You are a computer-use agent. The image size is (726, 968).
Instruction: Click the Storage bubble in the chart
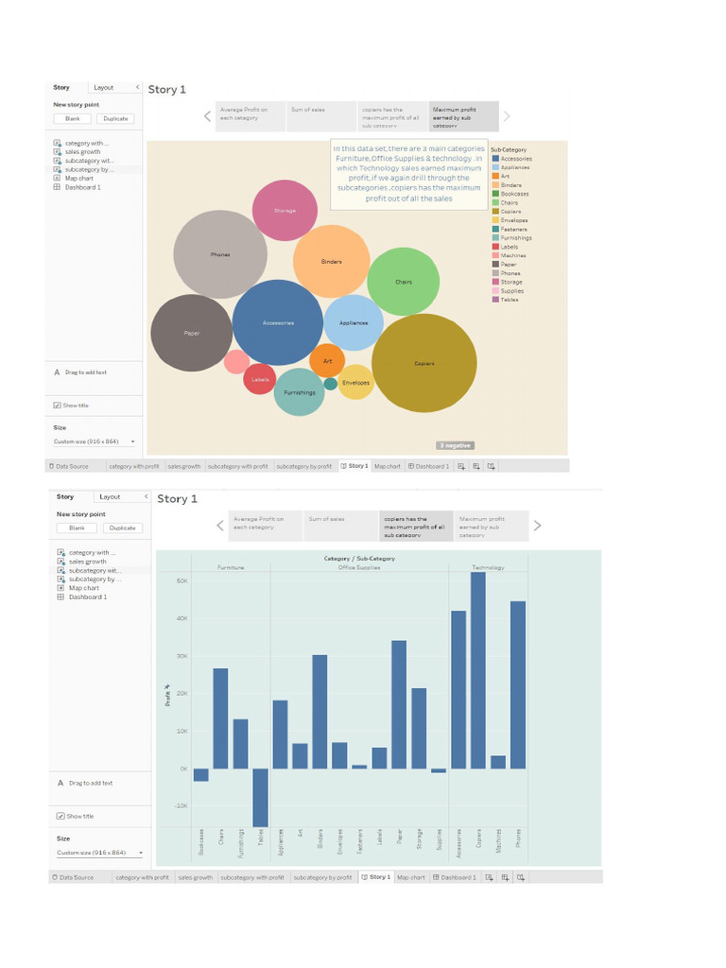click(285, 211)
